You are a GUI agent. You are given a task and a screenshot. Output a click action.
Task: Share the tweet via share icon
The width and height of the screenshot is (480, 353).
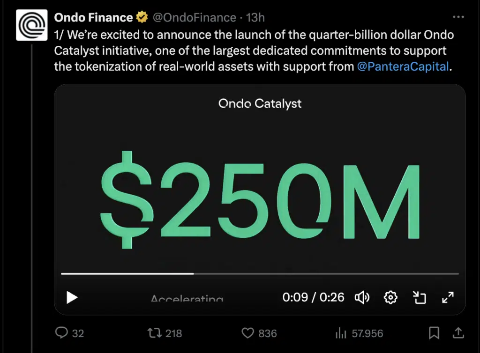point(458,333)
